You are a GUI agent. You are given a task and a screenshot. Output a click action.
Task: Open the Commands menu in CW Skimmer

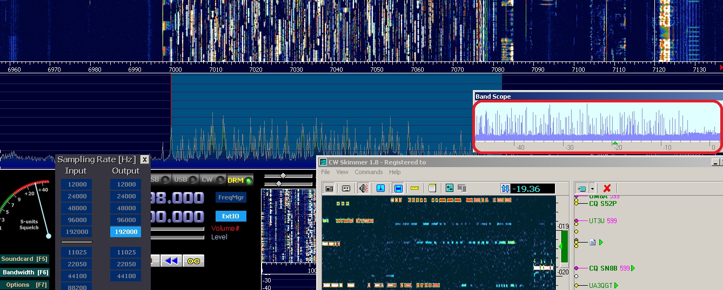369,172
